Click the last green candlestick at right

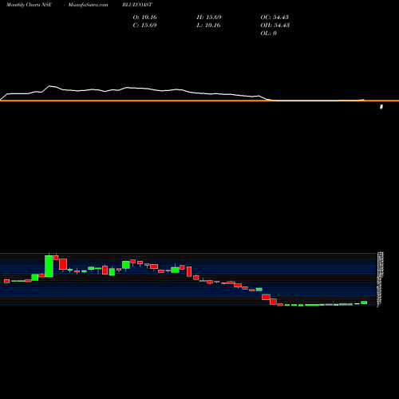point(364,302)
